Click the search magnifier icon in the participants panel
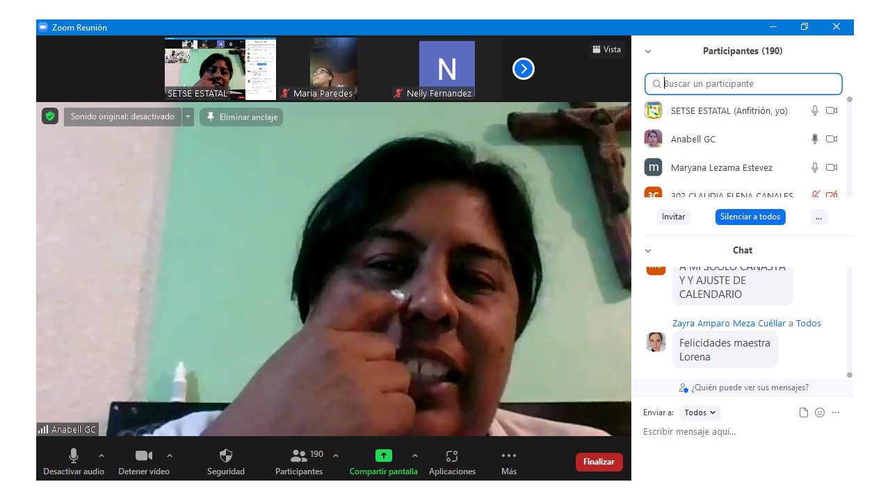 click(656, 84)
